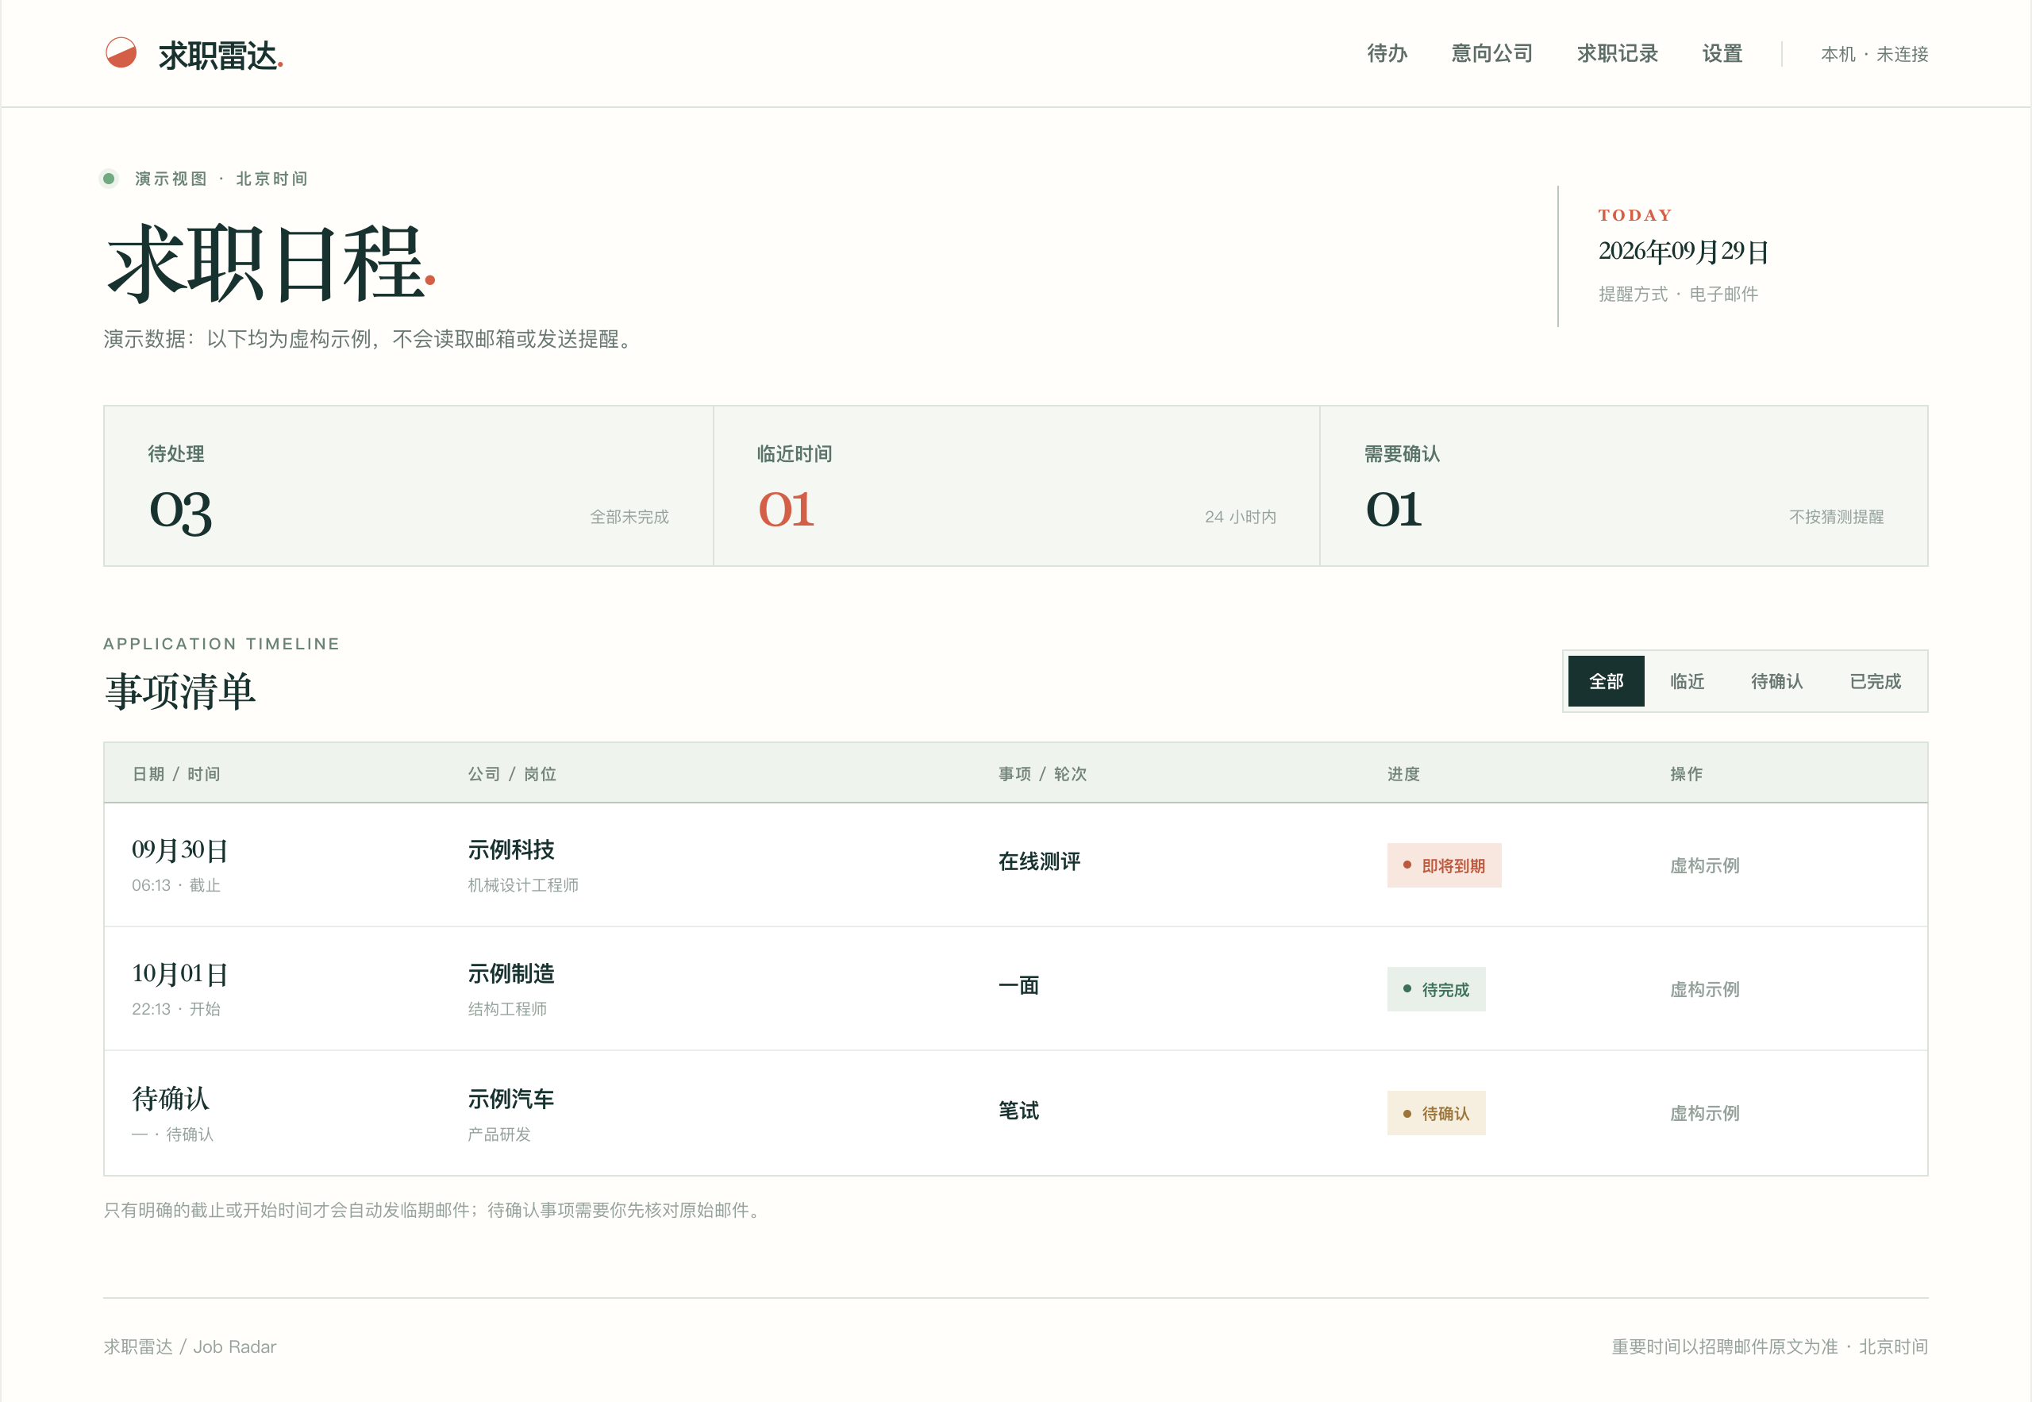Open the 意向公司 navigation item
The image size is (2032, 1402).
pyautogui.click(x=1492, y=53)
